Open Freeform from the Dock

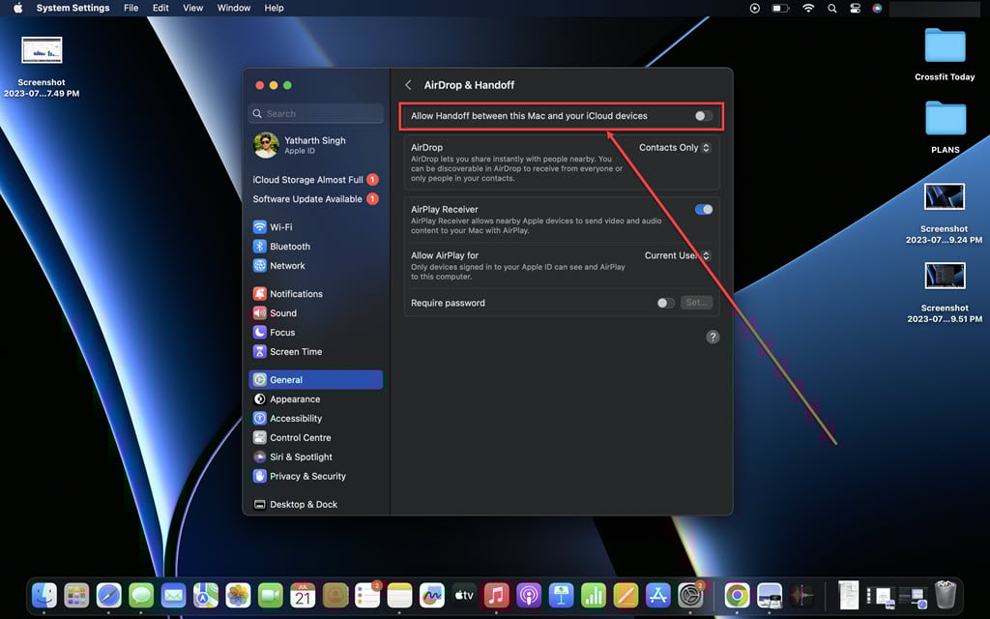pyautogui.click(x=432, y=595)
